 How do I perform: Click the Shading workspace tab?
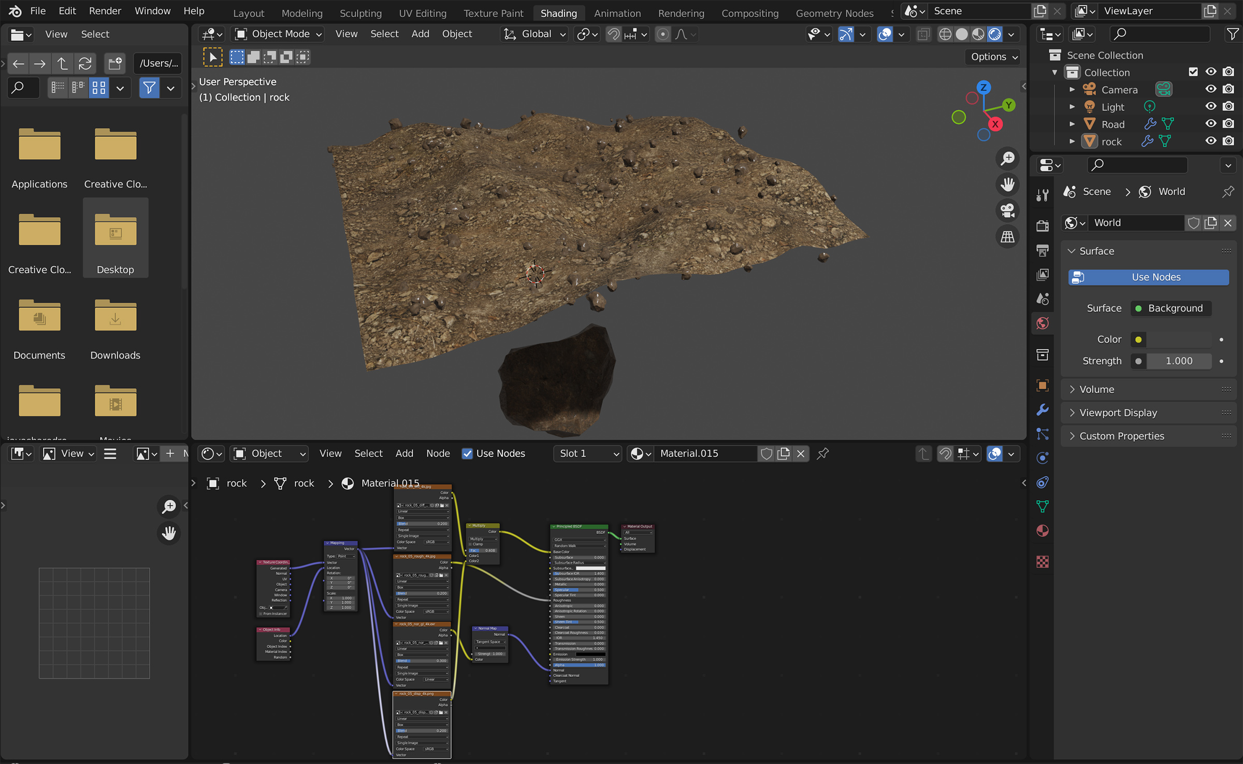click(x=557, y=12)
